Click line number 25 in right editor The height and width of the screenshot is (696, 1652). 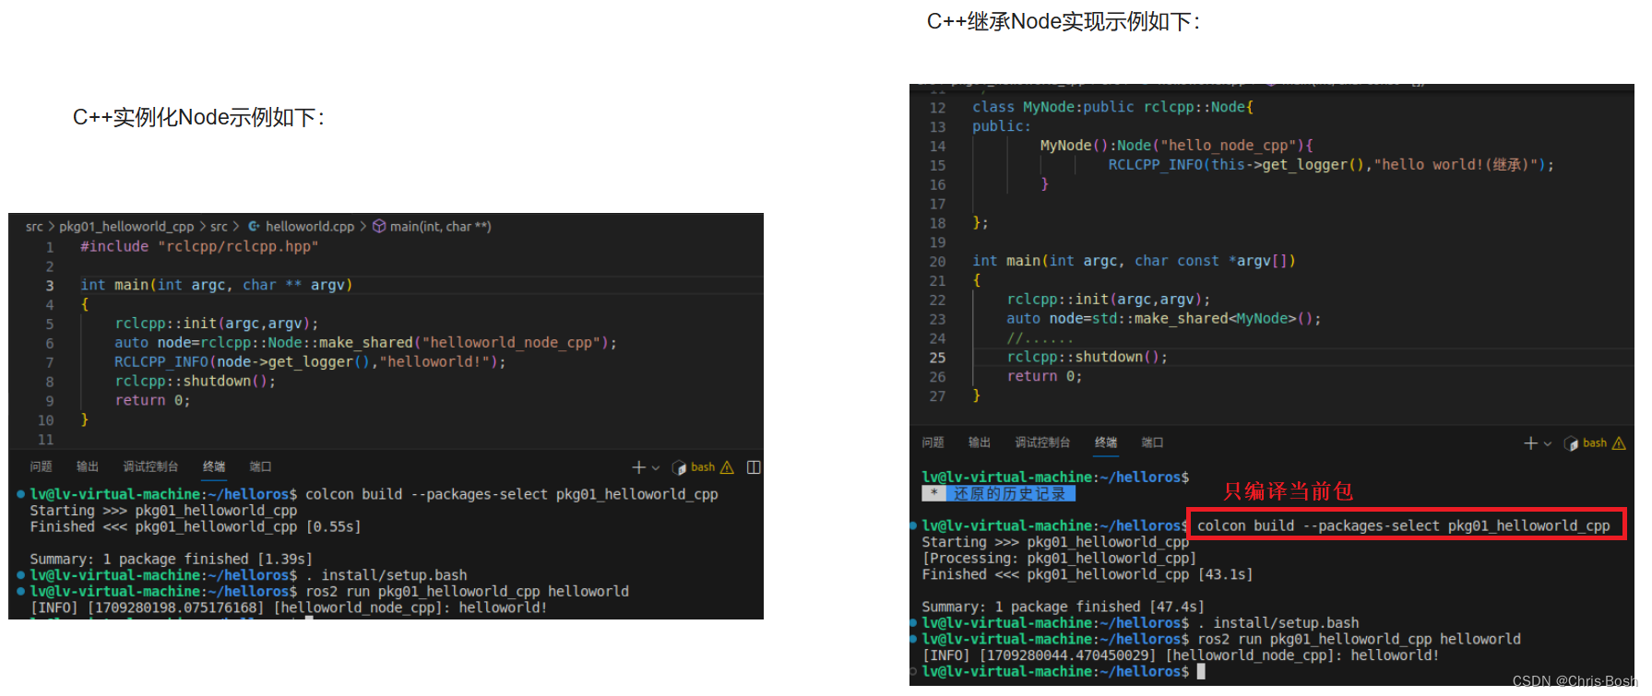tap(937, 358)
